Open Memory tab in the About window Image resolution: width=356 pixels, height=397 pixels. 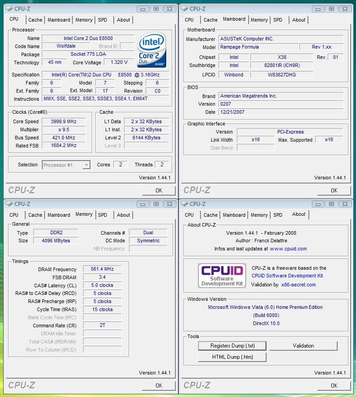pyautogui.click(x=259, y=215)
